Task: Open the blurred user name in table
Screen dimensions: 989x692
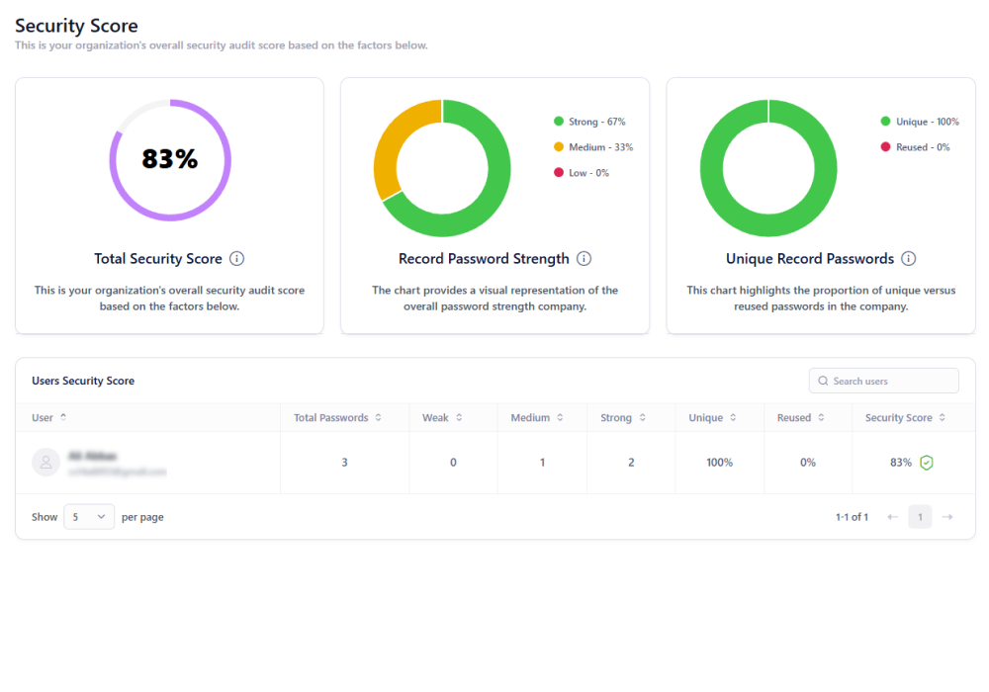Action: [x=93, y=456]
